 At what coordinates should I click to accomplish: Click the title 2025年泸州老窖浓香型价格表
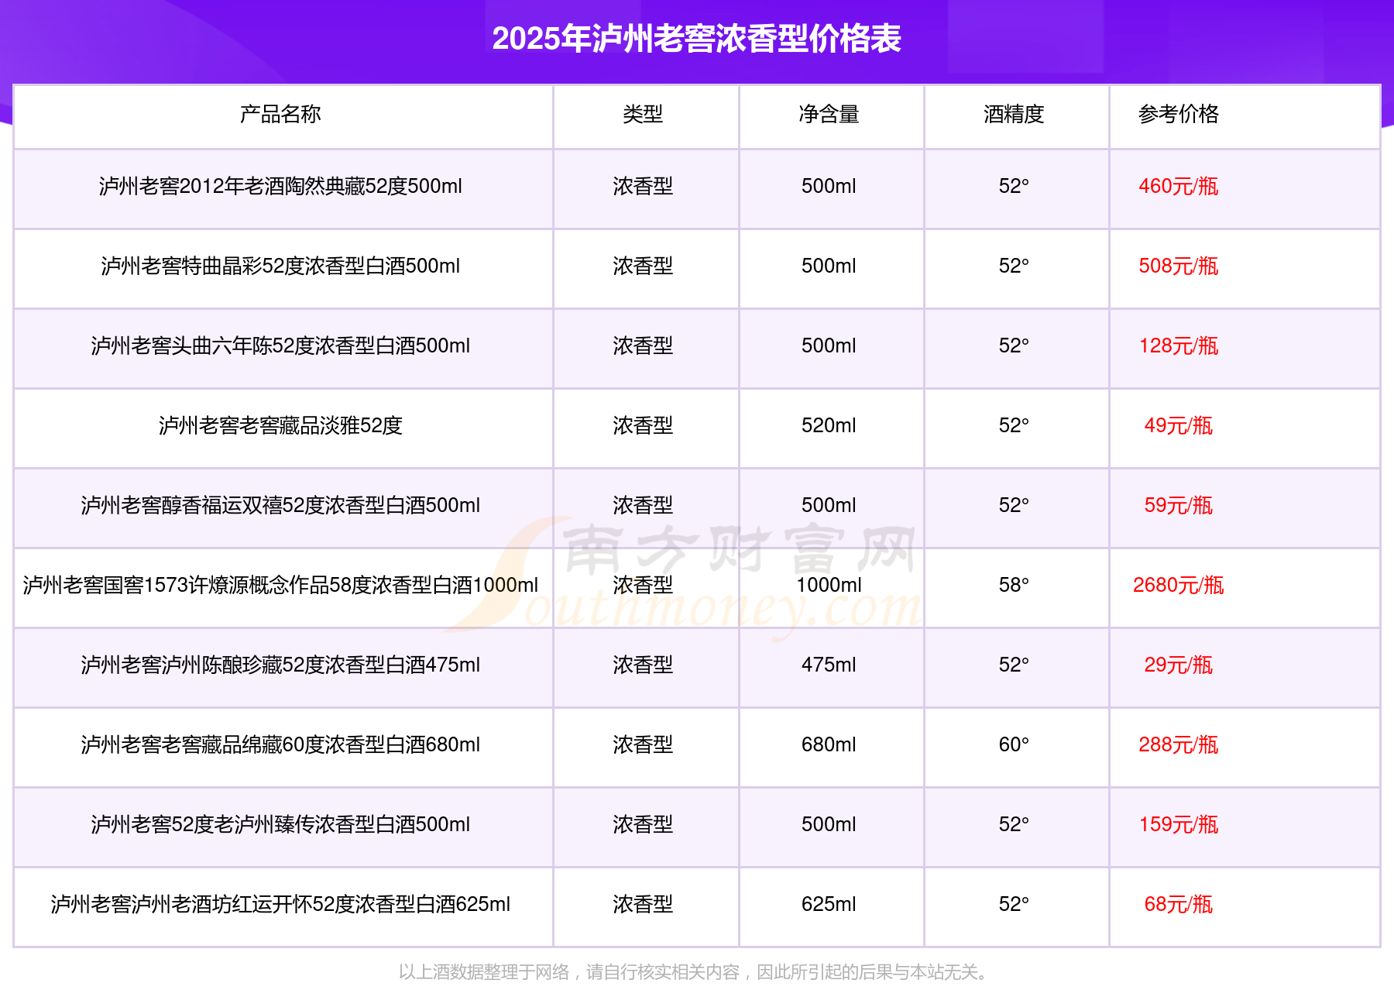696,39
